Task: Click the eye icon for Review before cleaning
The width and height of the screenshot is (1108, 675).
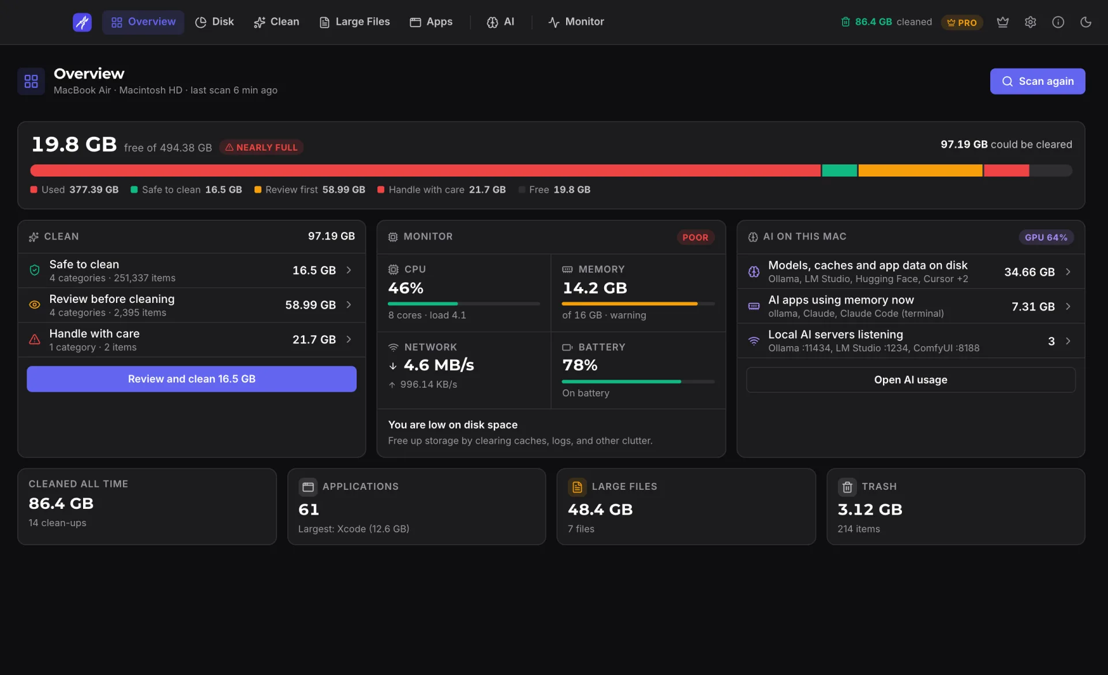Action: [x=35, y=305]
